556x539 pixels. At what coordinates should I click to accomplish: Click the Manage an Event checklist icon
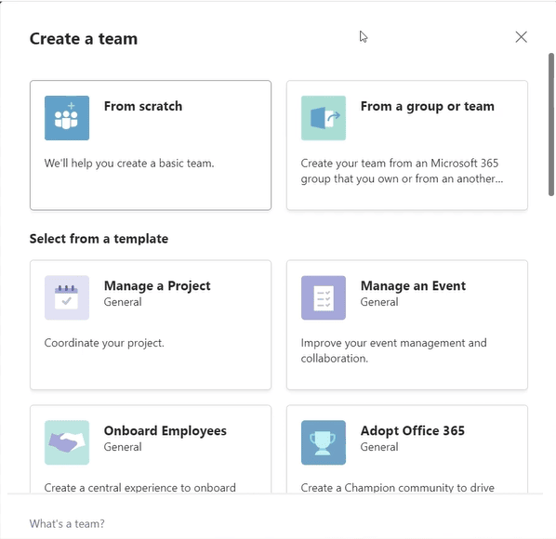[324, 297]
